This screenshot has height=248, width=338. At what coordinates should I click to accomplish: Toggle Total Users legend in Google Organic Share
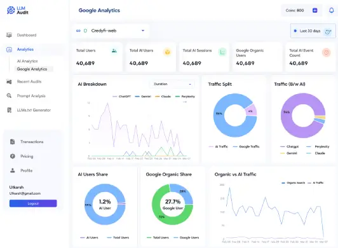click(158, 238)
